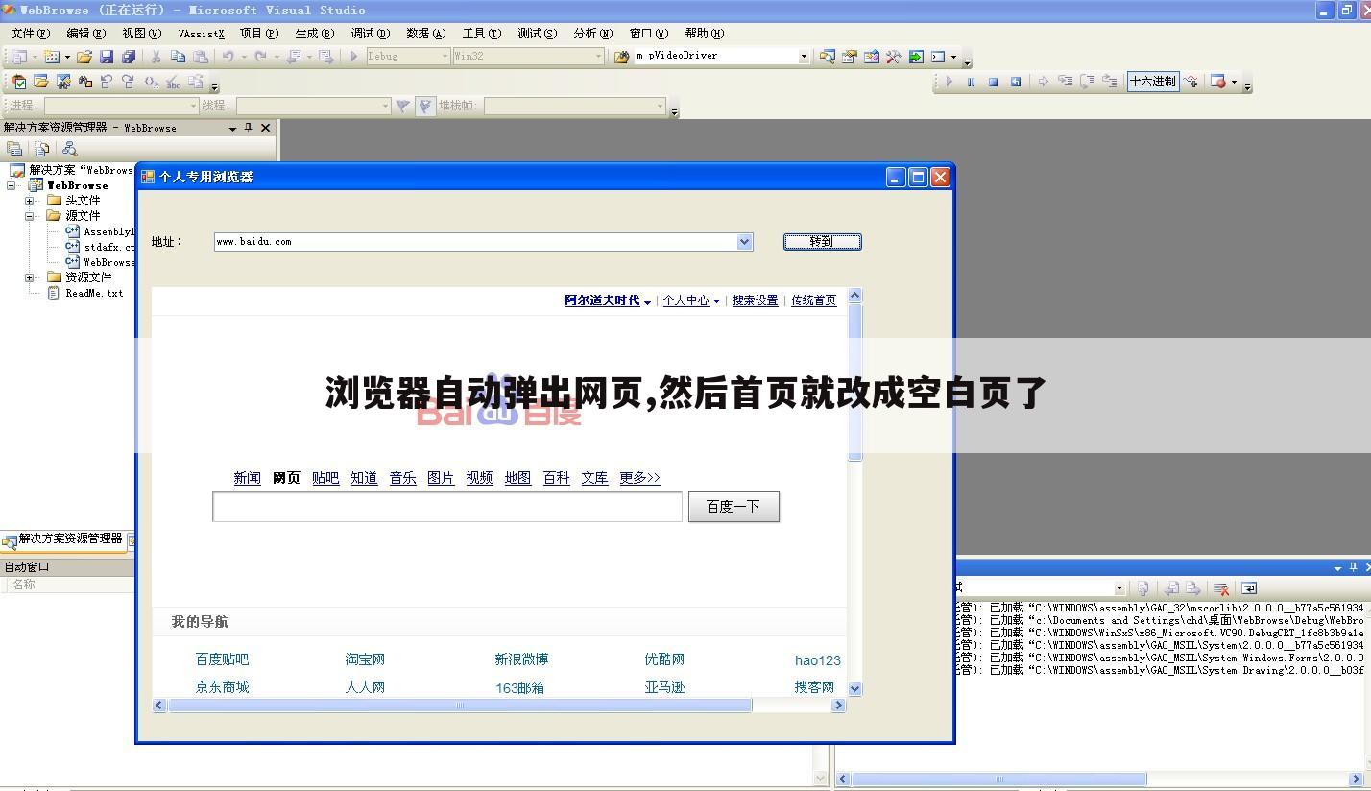
Task: Click the Output window horizontal scrollbar thumb
Action: click(x=999, y=779)
